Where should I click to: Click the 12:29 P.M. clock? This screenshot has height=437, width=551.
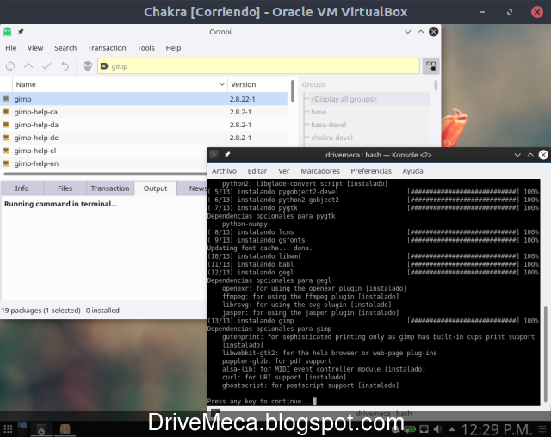(x=497, y=429)
